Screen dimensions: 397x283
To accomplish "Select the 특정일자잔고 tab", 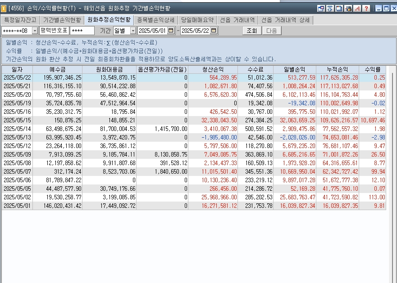I will [20, 20].
